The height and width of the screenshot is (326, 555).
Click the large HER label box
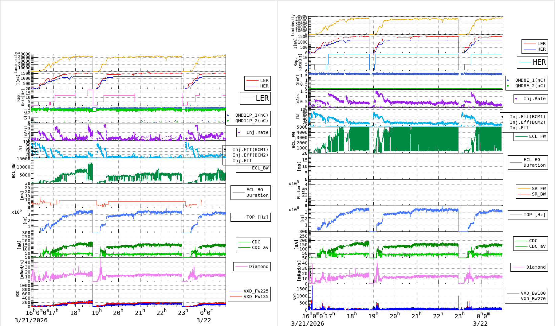click(x=533, y=62)
